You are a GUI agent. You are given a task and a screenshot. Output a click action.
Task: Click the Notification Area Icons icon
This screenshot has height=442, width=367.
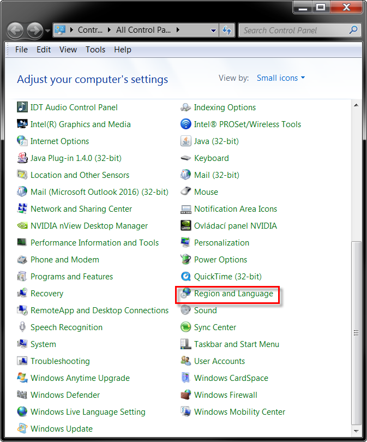click(x=185, y=209)
